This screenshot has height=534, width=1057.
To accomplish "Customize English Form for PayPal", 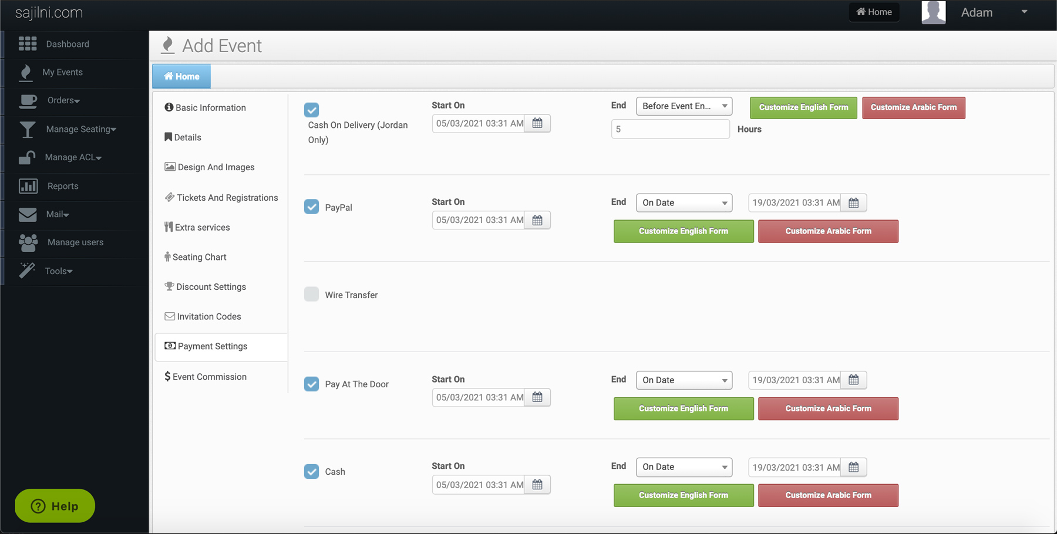I will [684, 231].
